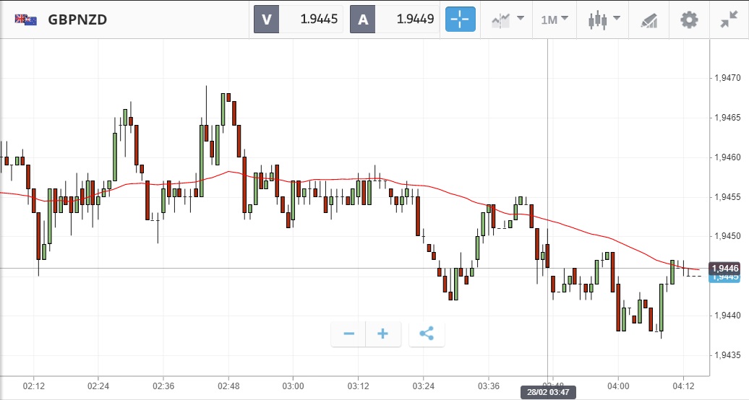Open the candlestick chart type dropdown
The image size is (749, 400).
(x=604, y=19)
